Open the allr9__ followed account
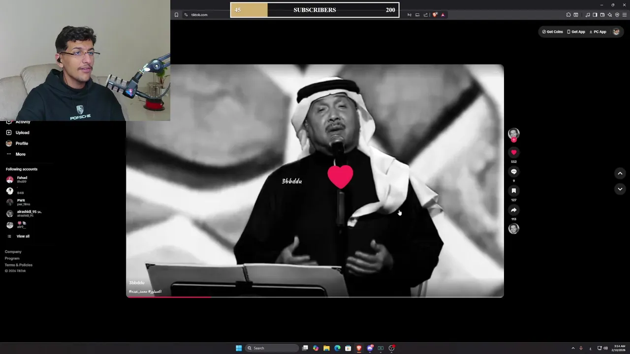Screen dimensions: 630x354 [x=16, y=225]
